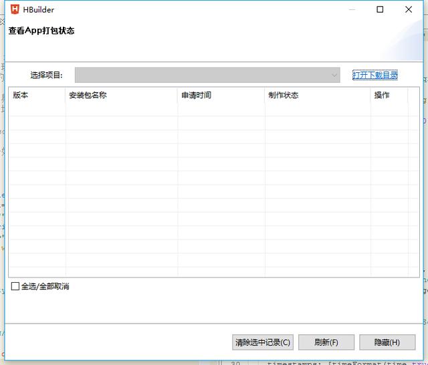Toggle the 全选/全部取消 checkbox
This screenshot has width=428, height=365.
point(15,287)
